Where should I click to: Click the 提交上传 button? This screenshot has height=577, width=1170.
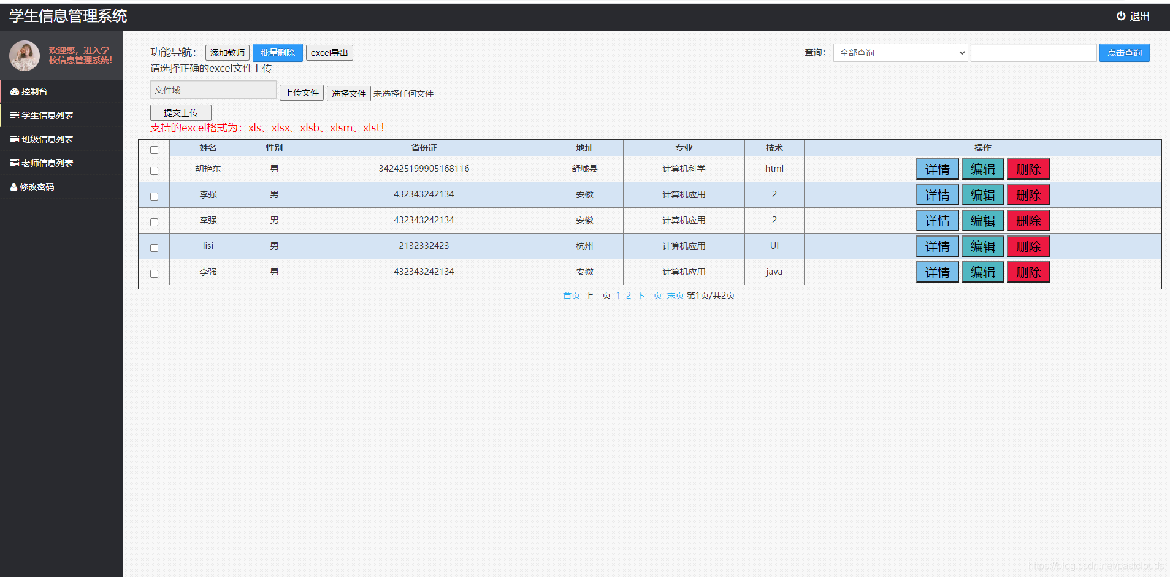coord(181,113)
